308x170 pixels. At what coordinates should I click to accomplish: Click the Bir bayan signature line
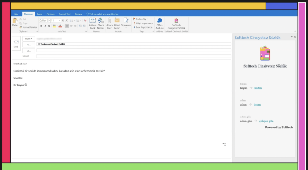(20, 85)
